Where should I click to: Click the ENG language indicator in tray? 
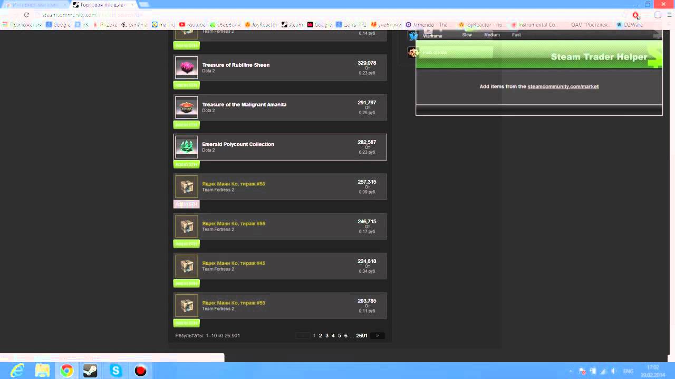(x=628, y=371)
